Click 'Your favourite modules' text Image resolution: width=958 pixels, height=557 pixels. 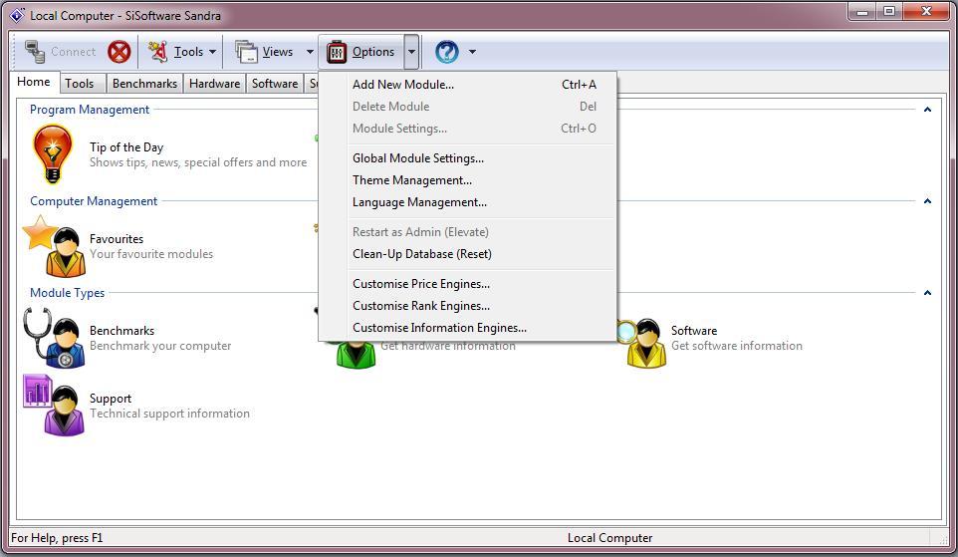pos(151,254)
